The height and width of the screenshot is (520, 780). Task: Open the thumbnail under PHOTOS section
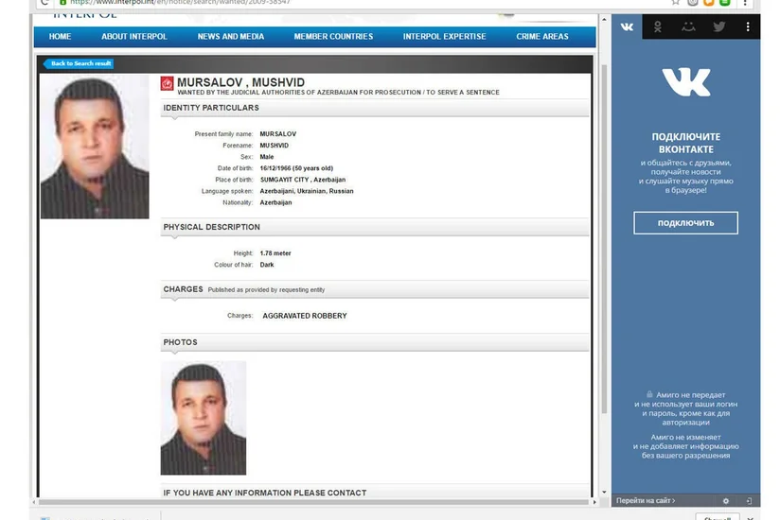click(203, 418)
